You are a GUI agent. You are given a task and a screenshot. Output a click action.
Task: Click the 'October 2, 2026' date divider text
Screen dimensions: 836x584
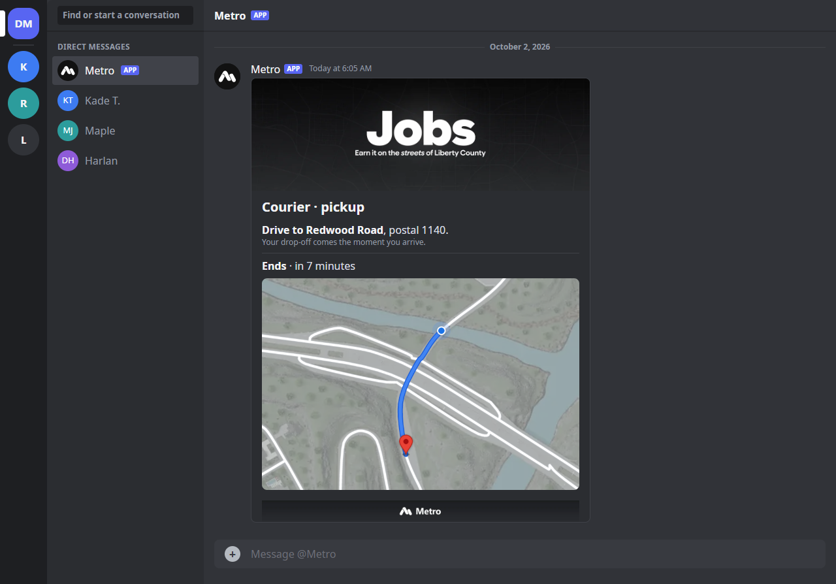coord(520,47)
